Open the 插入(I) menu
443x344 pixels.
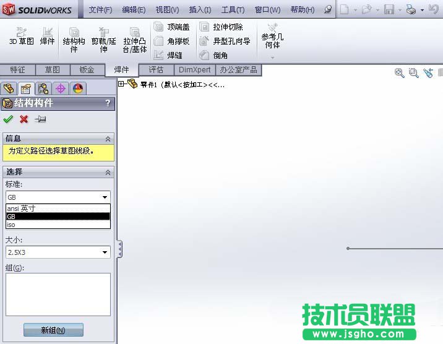[199, 10]
